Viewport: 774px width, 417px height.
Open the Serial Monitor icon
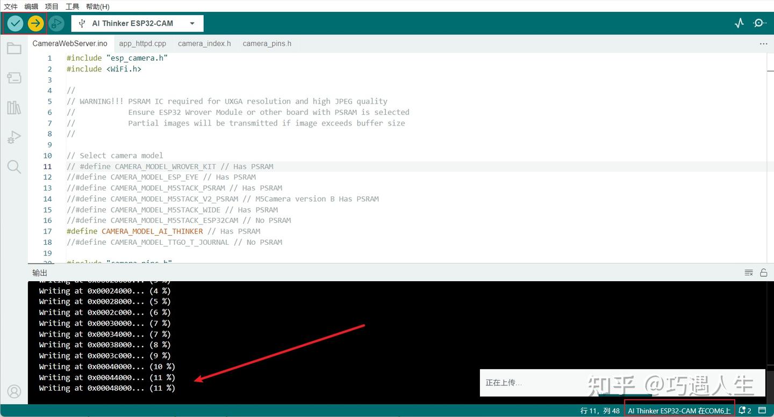[x=760, y=23]
